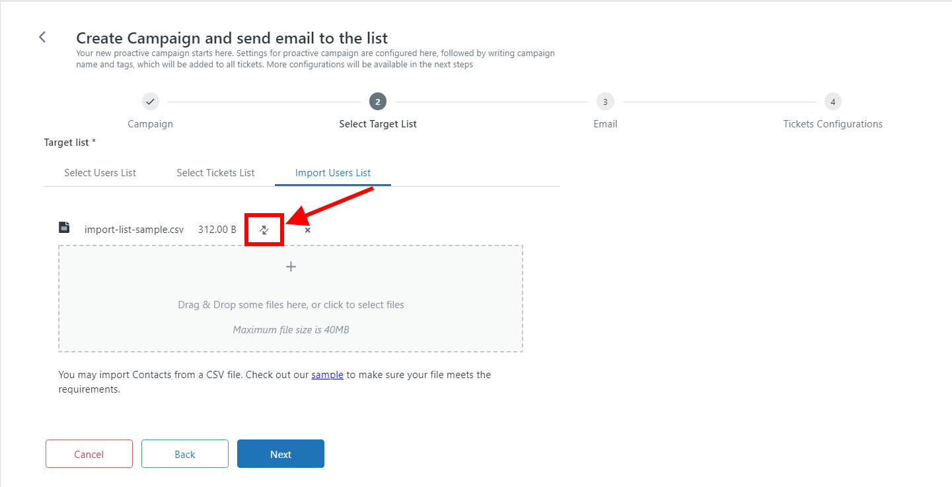Click the import-list-sample.csv file name

pyautogui.click(x=134, y=230)
